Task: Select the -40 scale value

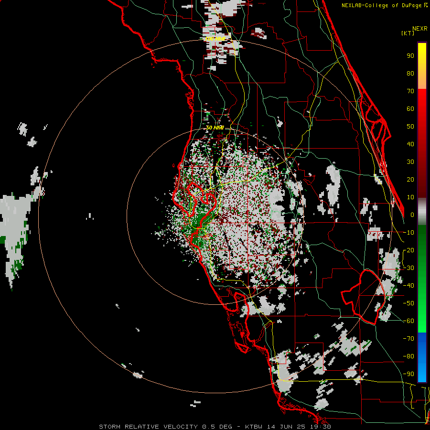Action: click(x=409, y=286)
